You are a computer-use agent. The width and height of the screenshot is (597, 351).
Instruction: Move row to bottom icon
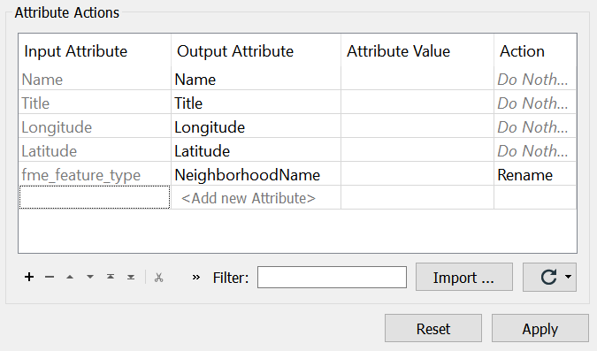pos(131,277)
